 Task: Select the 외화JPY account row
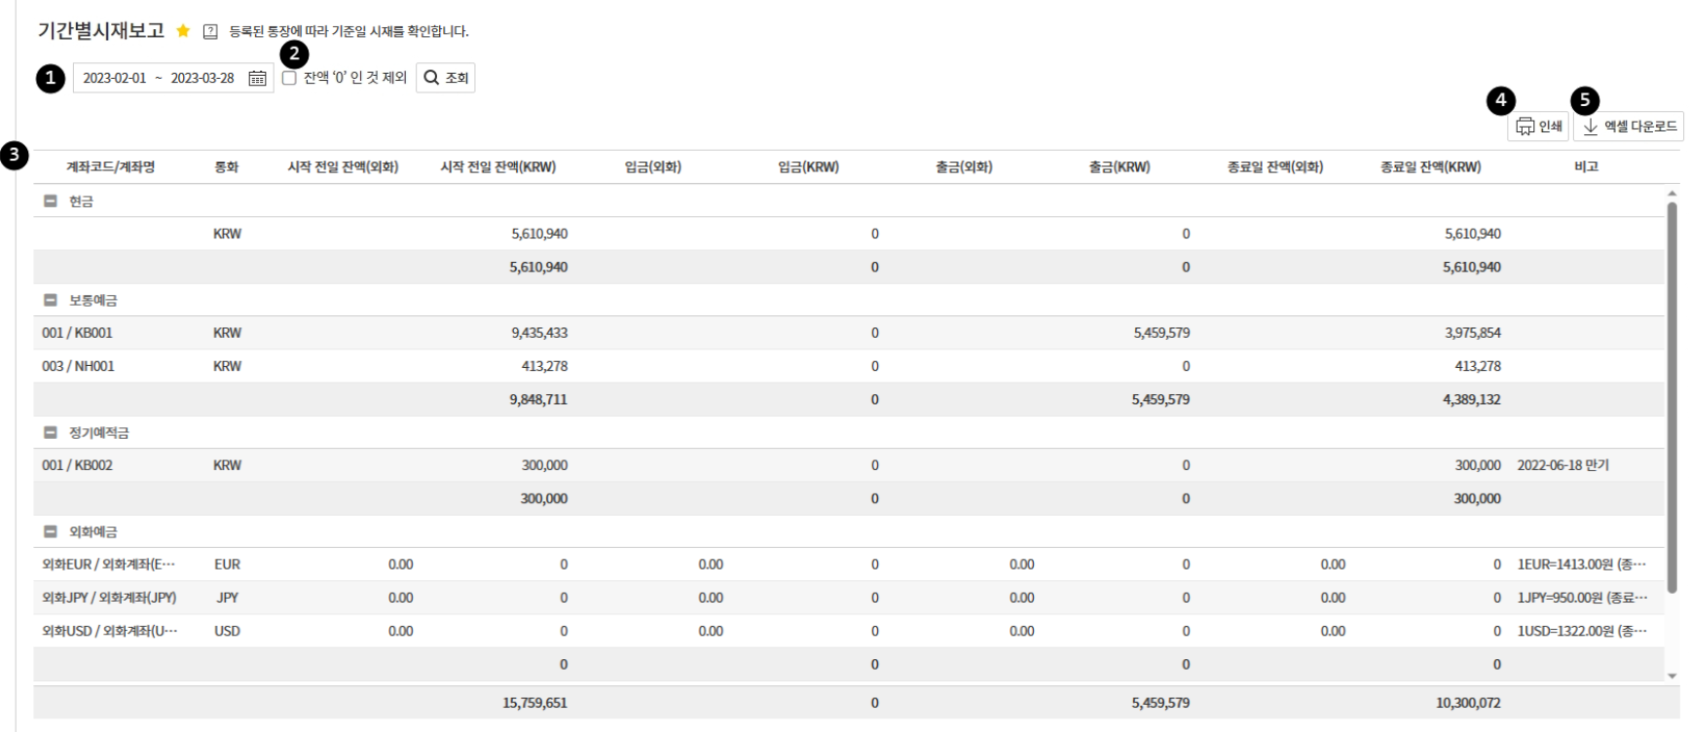pyautogui.click(x=109, y=598)
